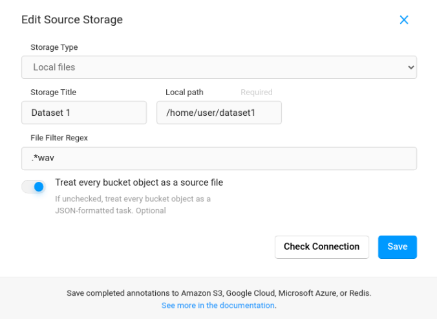Close the Edit Source Storage dialog

(x=404, y=20)
